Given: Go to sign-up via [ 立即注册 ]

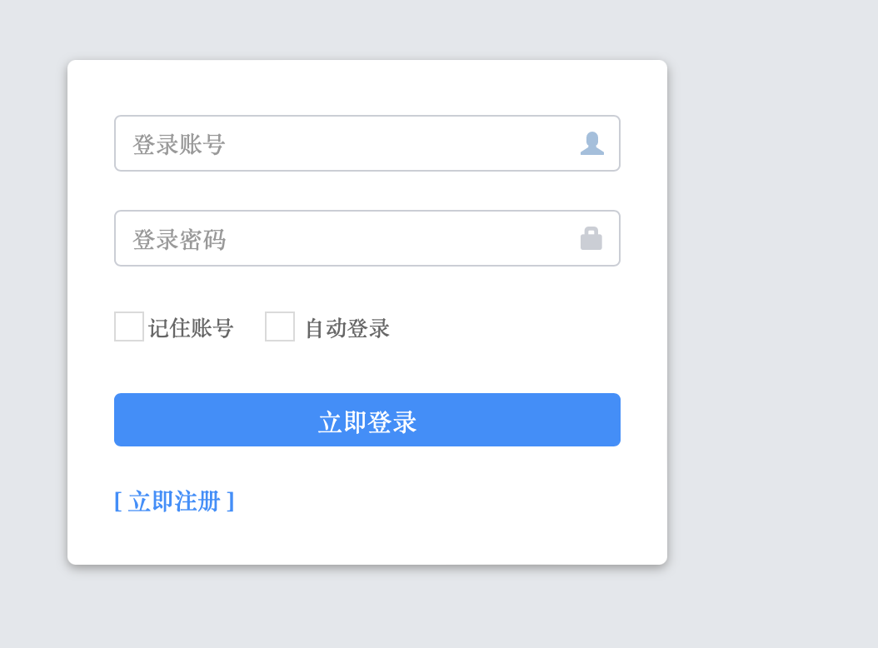Looking at the screenshot, I should coord(174,501).
